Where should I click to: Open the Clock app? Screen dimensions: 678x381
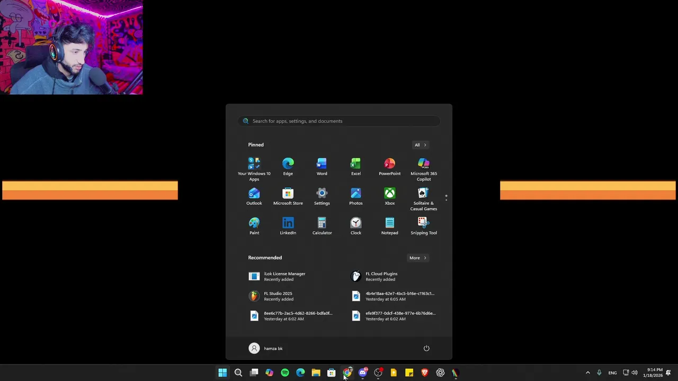[355, 226]
